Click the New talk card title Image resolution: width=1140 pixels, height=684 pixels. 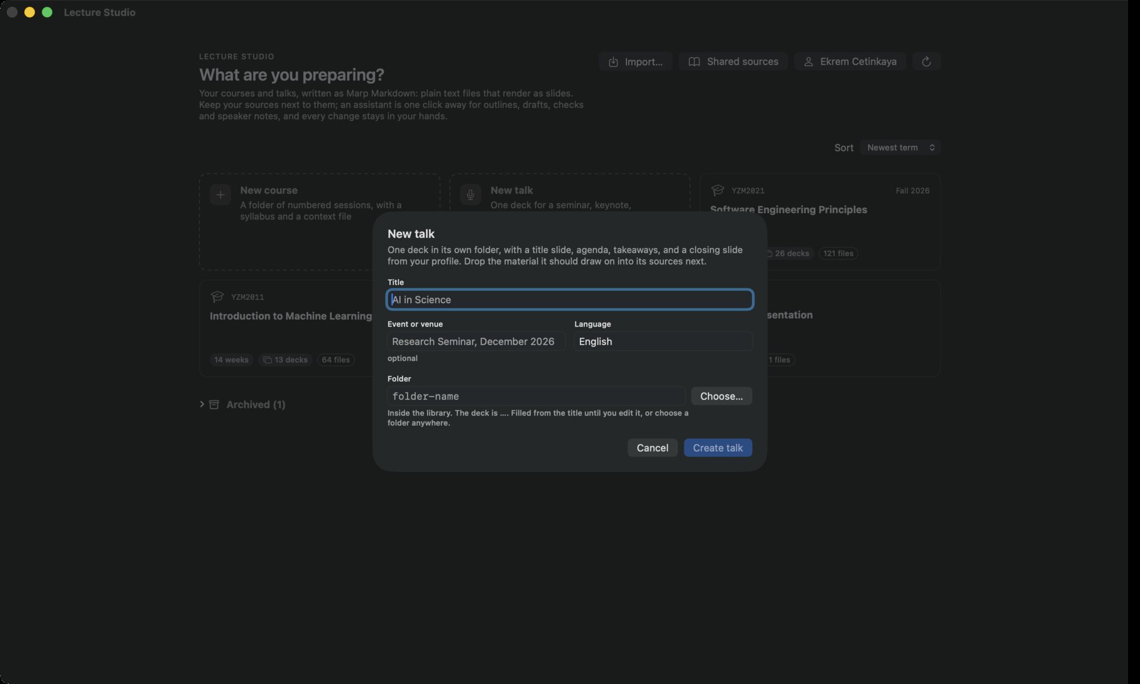tap(512, 190)
